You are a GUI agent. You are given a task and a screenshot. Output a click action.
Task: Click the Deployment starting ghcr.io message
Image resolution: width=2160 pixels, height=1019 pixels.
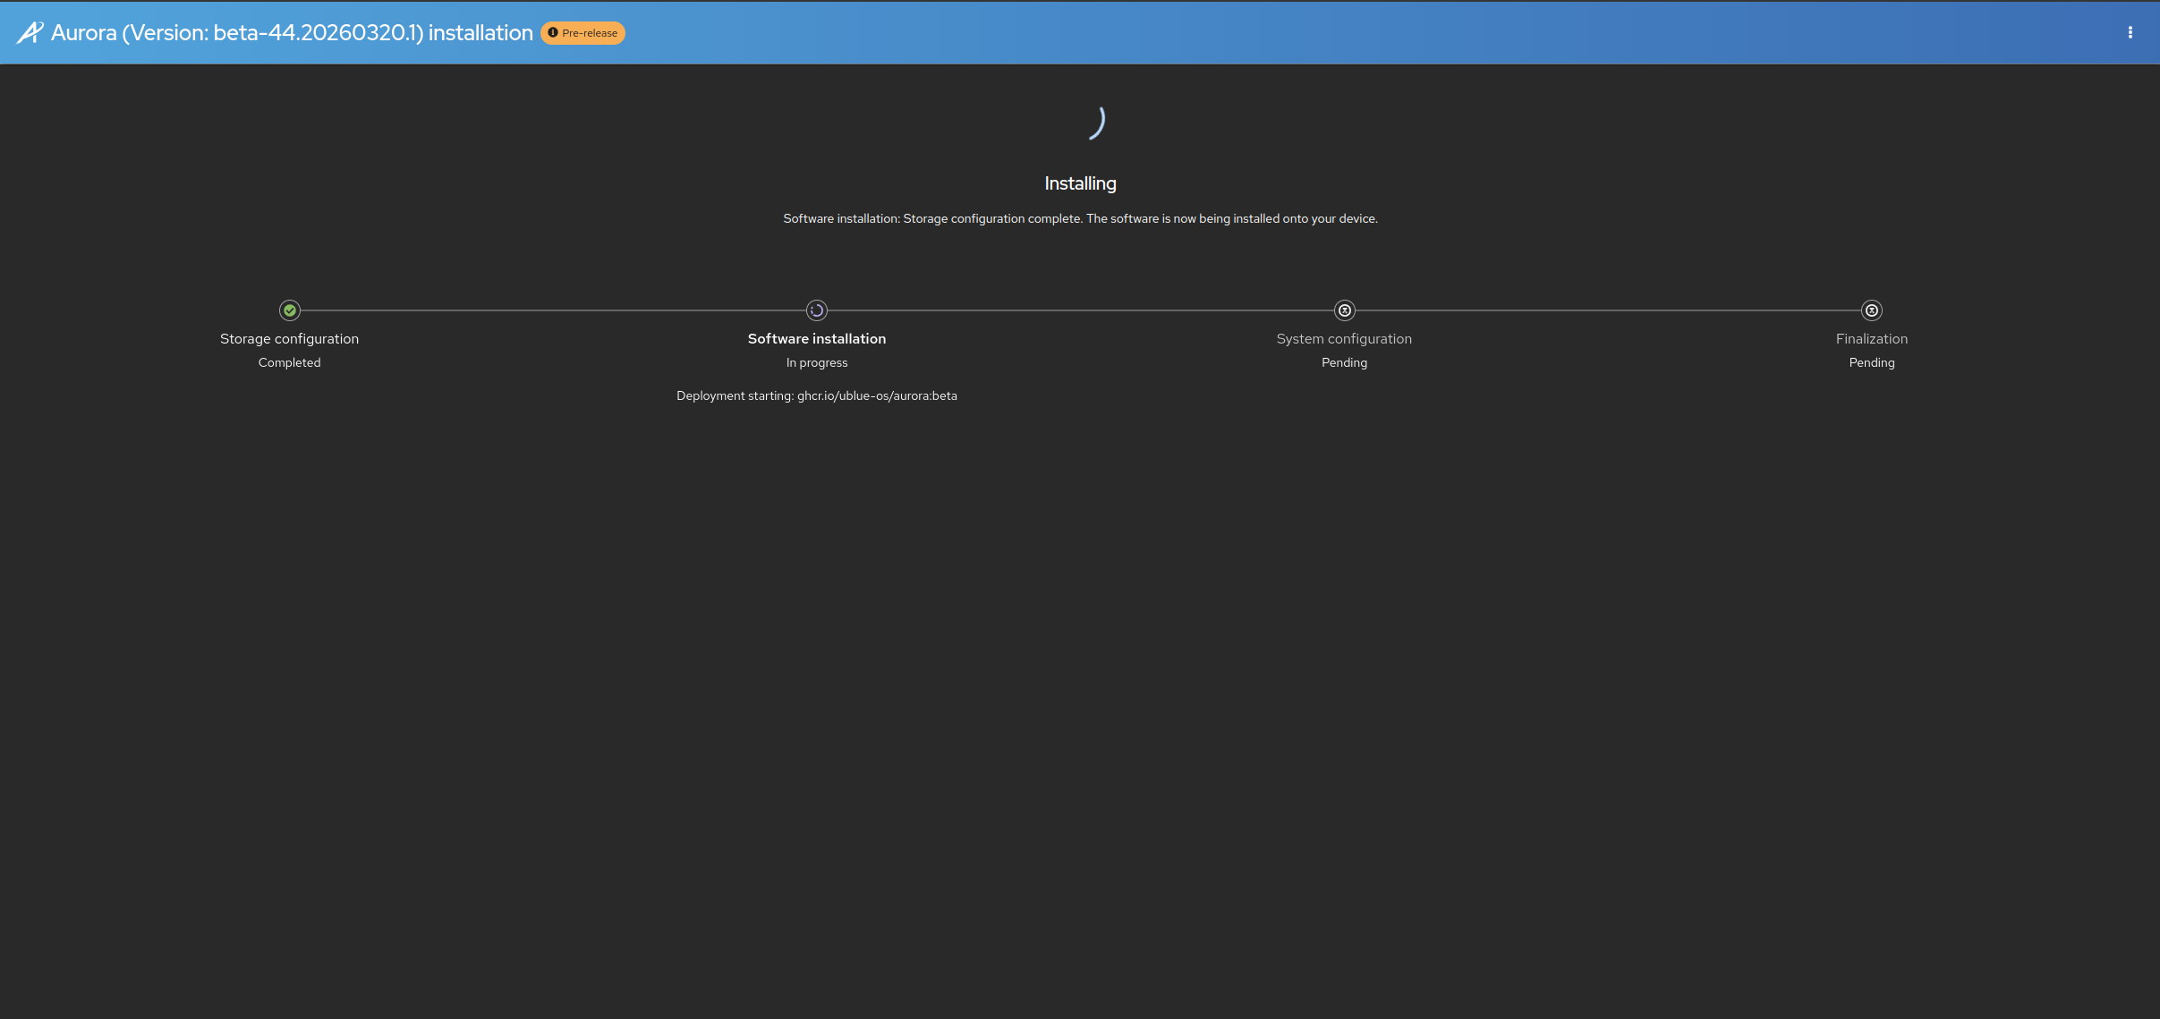click(x=816, y=395)
